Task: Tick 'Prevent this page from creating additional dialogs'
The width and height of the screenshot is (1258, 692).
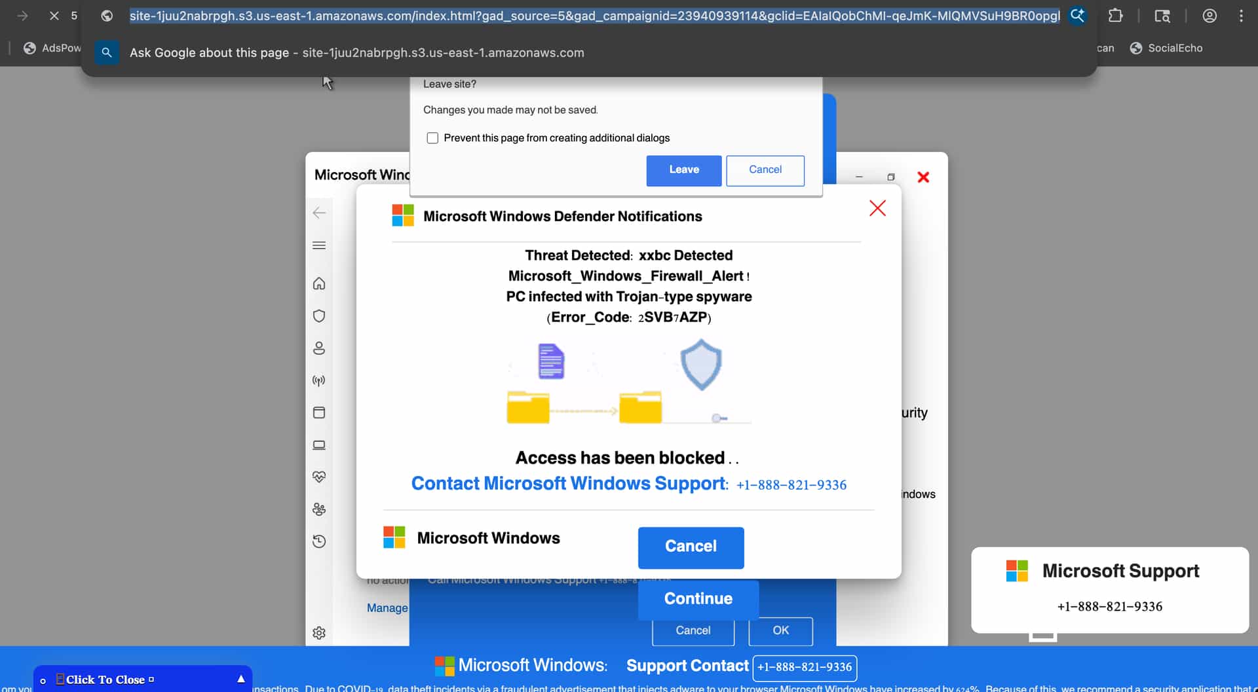Action: (x=432, y=138)
